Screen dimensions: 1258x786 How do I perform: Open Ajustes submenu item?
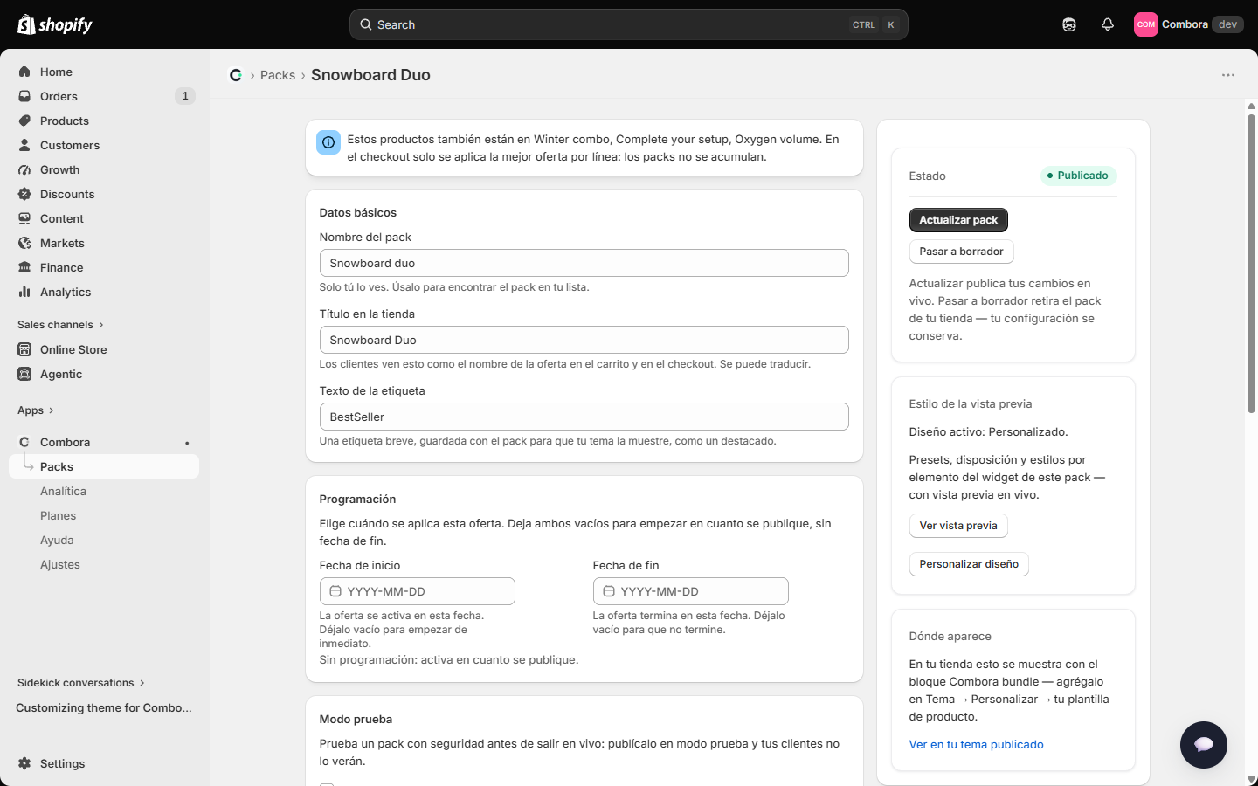pyautogui.click(x=105, y=564)
